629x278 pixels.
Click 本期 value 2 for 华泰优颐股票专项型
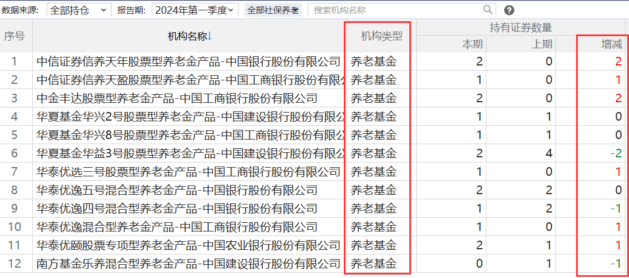tap(480, 245)
